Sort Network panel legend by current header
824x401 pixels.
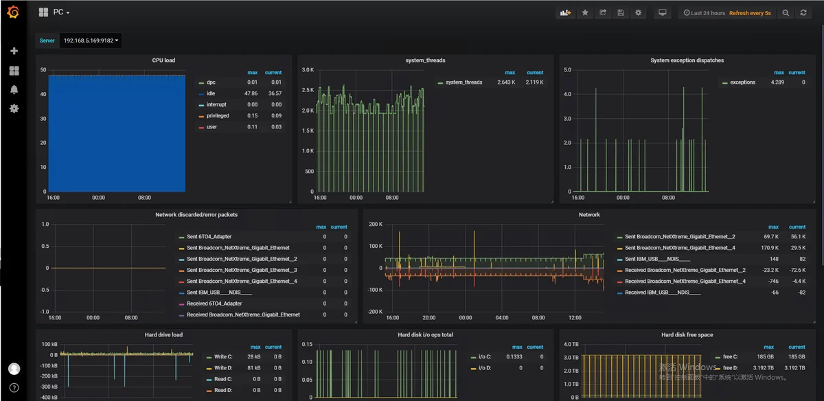(x=797, y=227)
